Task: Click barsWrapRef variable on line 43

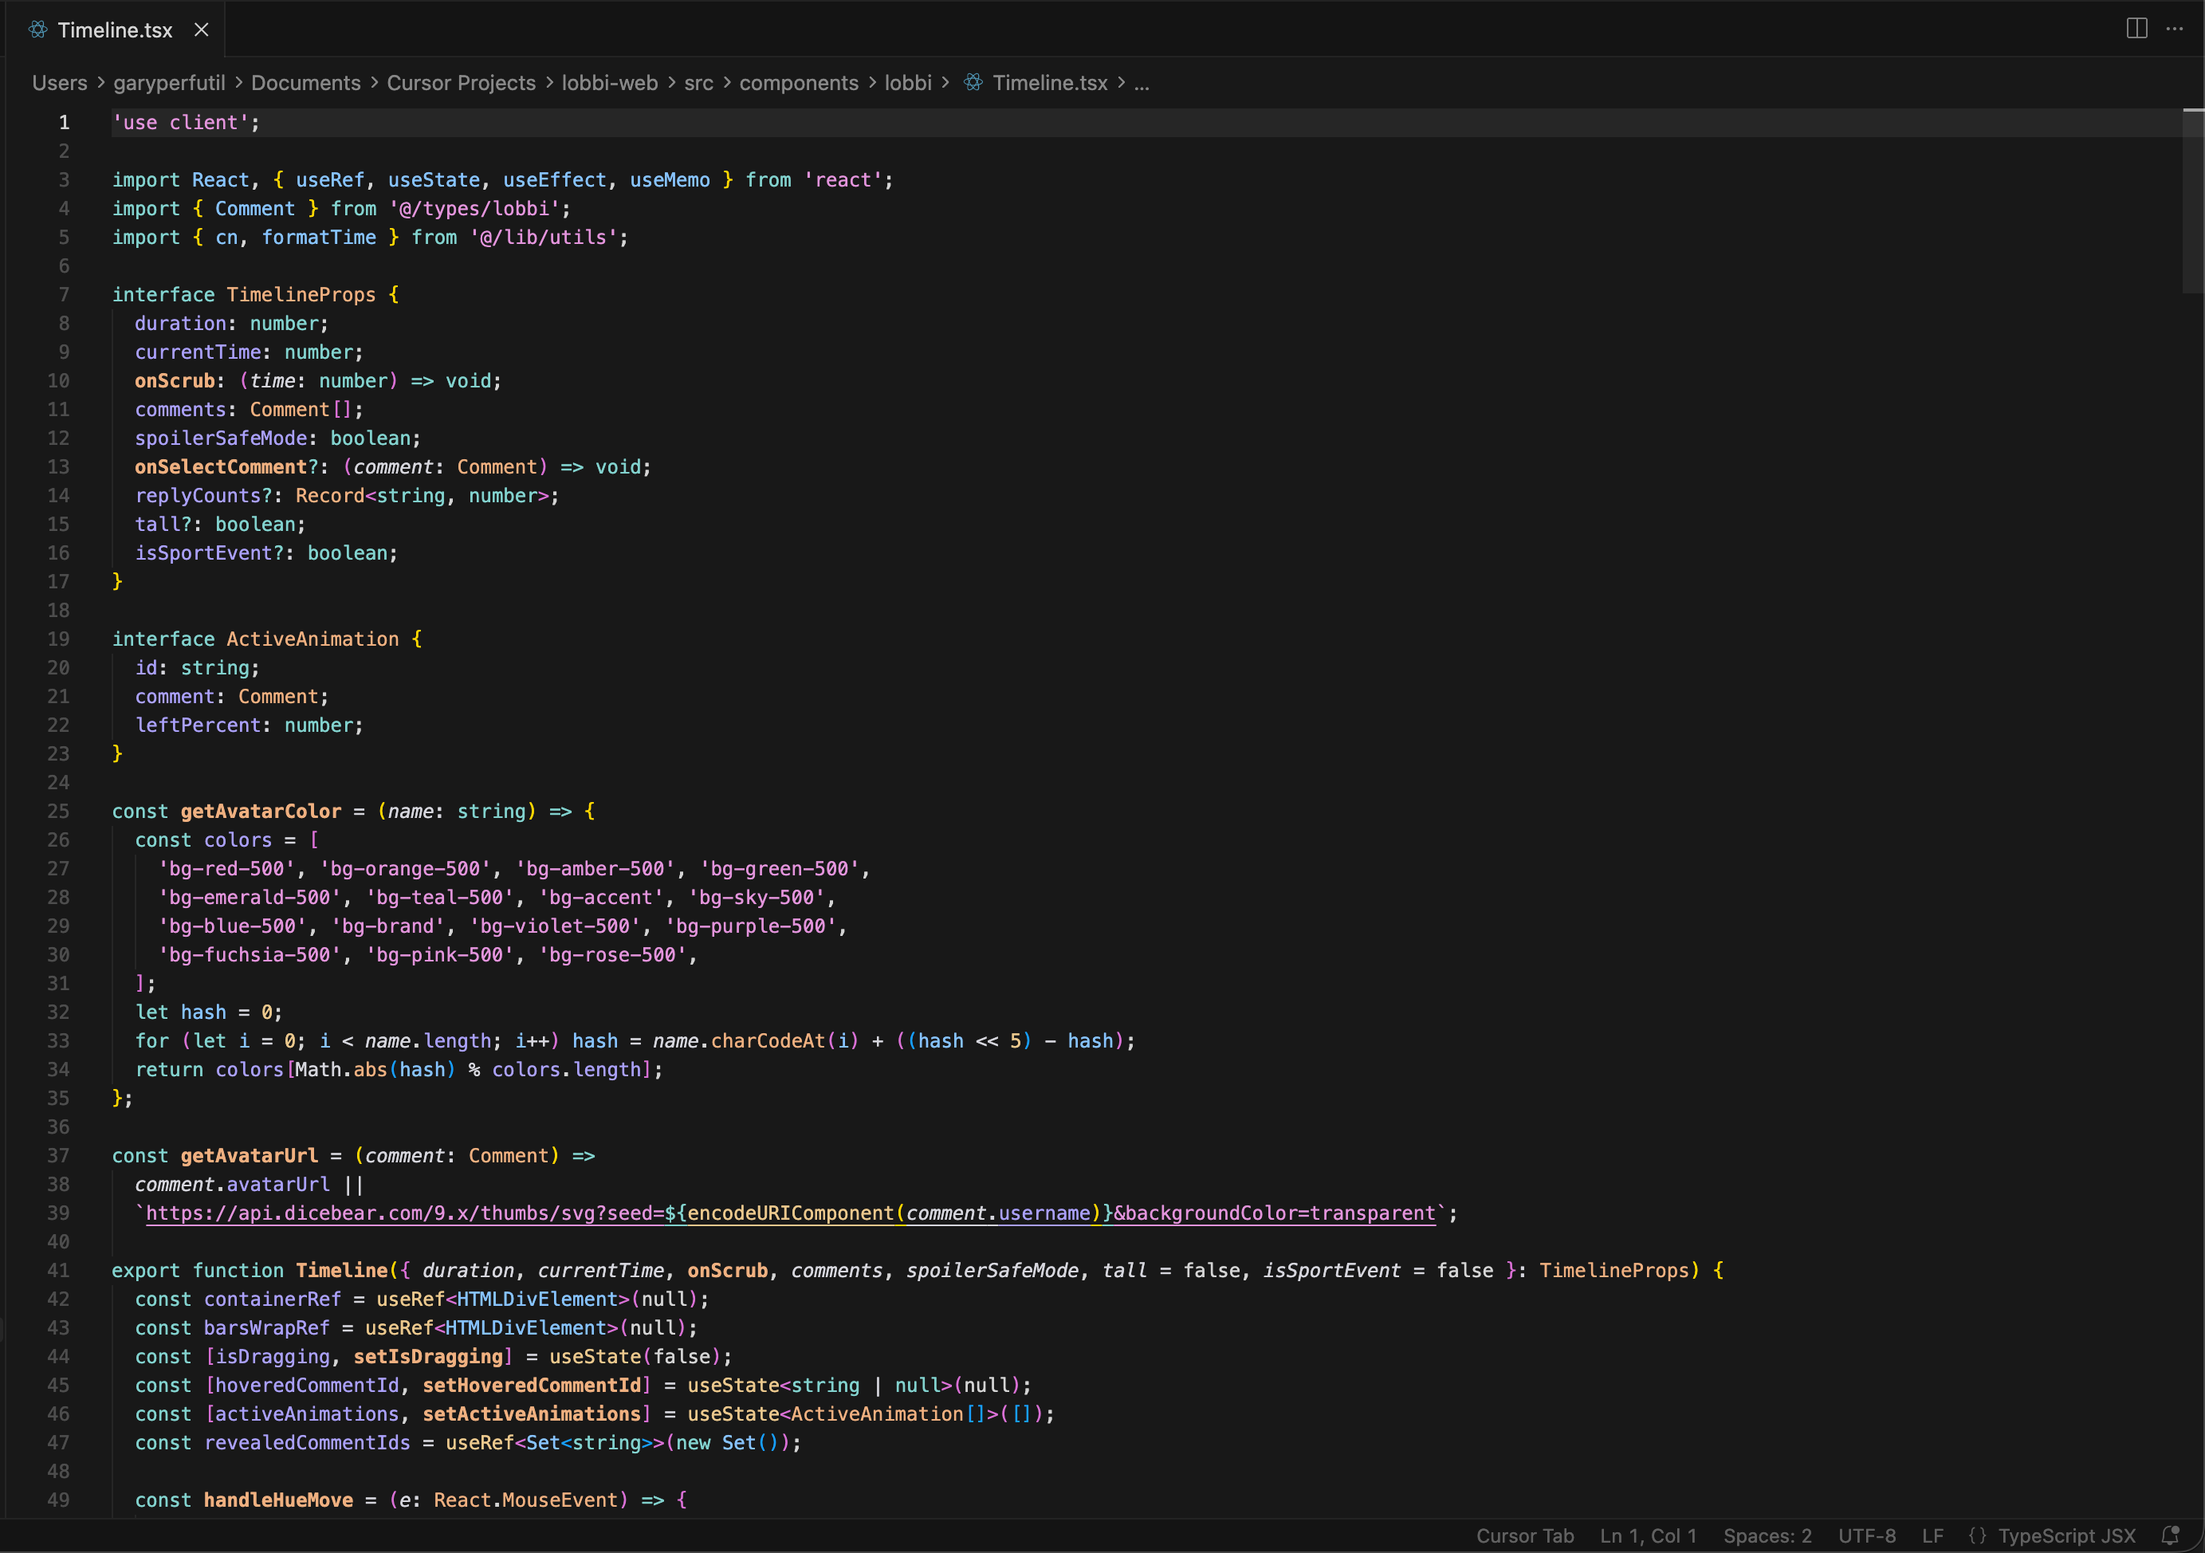Action: (x=266, y=1328)
